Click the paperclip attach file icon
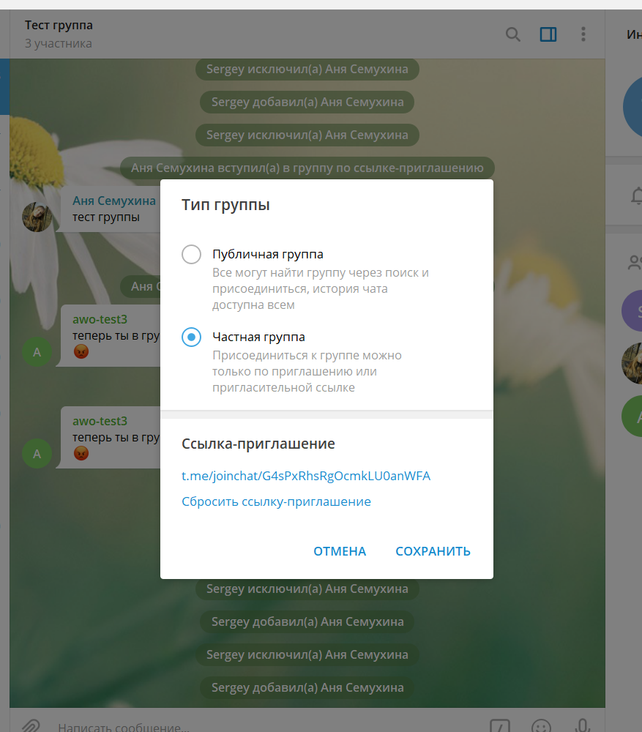 (x=30, y=725)
